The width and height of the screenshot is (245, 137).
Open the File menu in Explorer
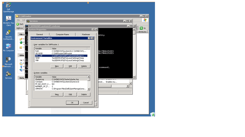click(x=19, y=20)
